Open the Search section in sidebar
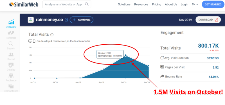225x105 pixels. (x=11, y=44)
